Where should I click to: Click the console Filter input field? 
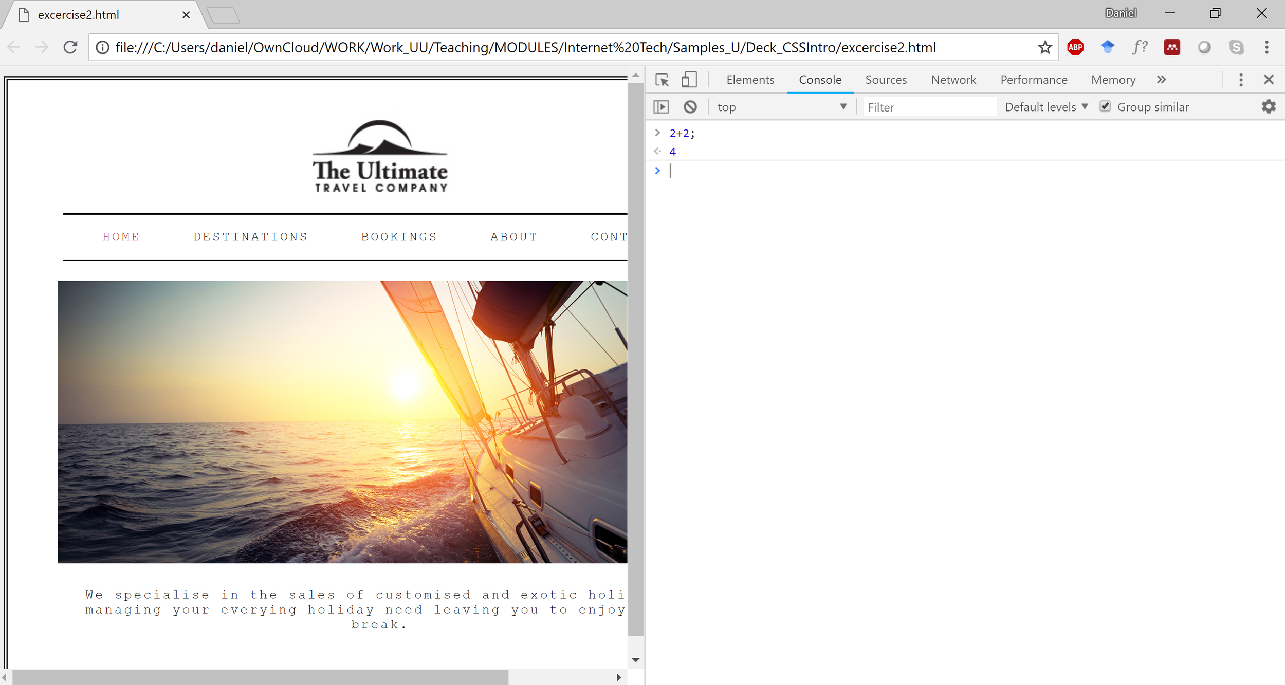coord(929,107)
